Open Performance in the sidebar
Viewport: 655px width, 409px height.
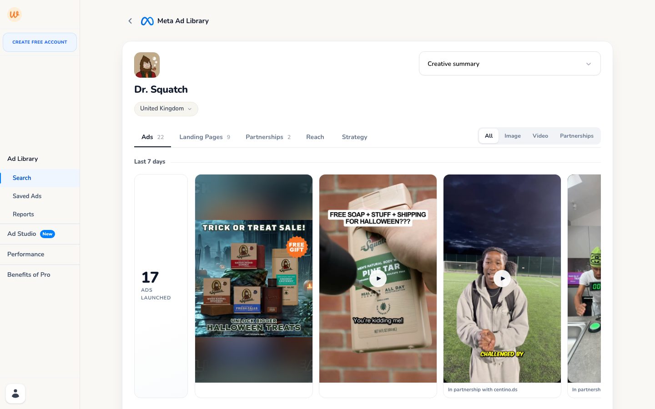point(40,254)
